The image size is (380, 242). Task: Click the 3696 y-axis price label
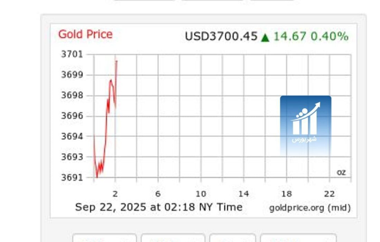click(x=72, y=116)
